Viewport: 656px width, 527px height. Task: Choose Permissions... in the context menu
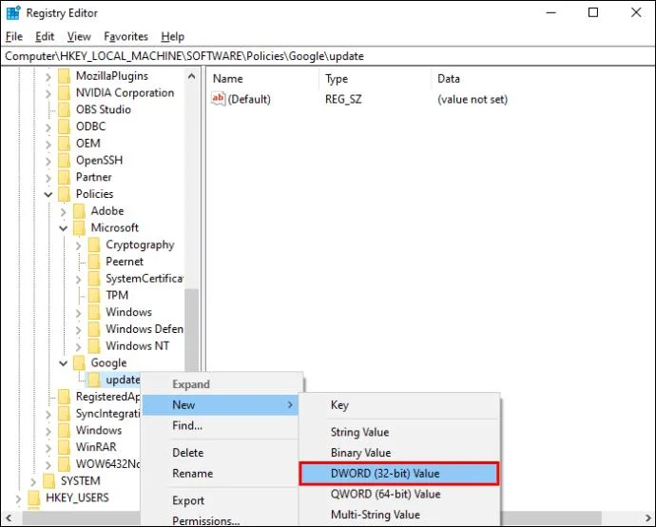(221, 520)
